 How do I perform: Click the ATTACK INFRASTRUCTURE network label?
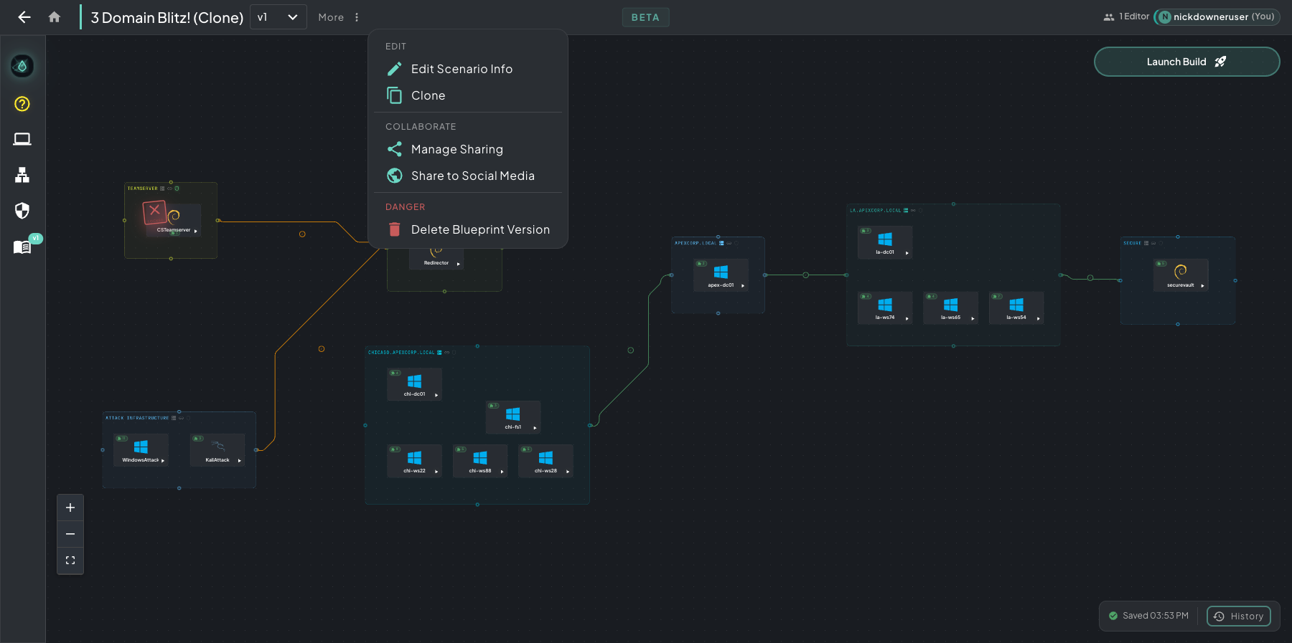coord(137,418)
